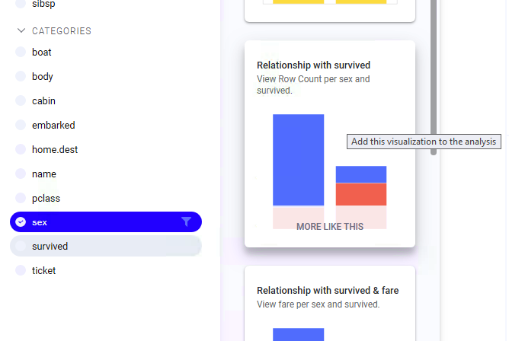Click the tall blue bar in chart
The width and height of the screenshot is (509, 341).
coord(299,160)
